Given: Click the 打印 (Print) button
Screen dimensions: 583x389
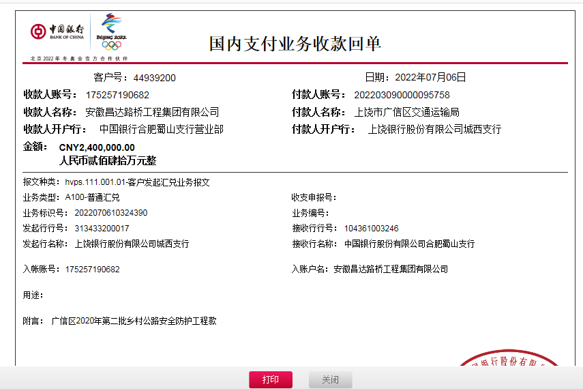Looking at the screenshot, I should point(271,379).
